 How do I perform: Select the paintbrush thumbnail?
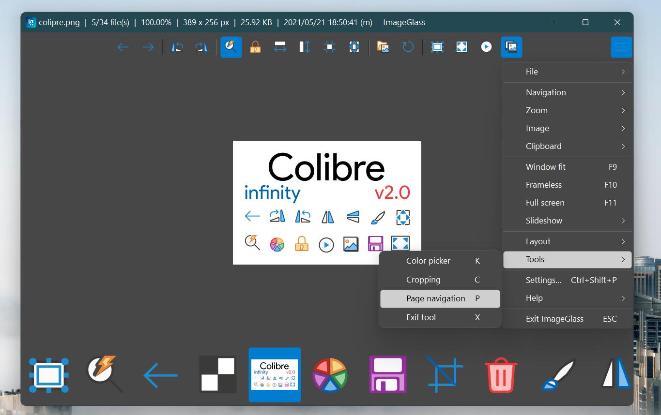pyautogui.click(x=558, y=375)
